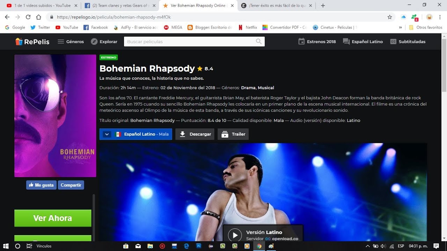Open Photoshop from the taskbar
447x251 pixels.
coord(198,246)
